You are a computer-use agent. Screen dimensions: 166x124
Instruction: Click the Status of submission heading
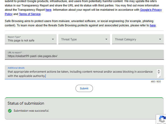click(26, 103)
